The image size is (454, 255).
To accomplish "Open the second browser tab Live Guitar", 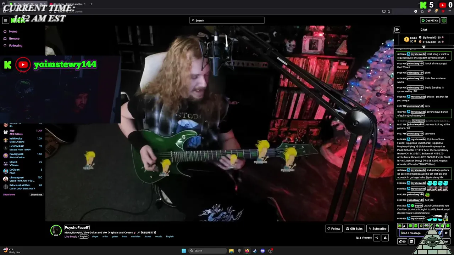I will click(67, 4).
